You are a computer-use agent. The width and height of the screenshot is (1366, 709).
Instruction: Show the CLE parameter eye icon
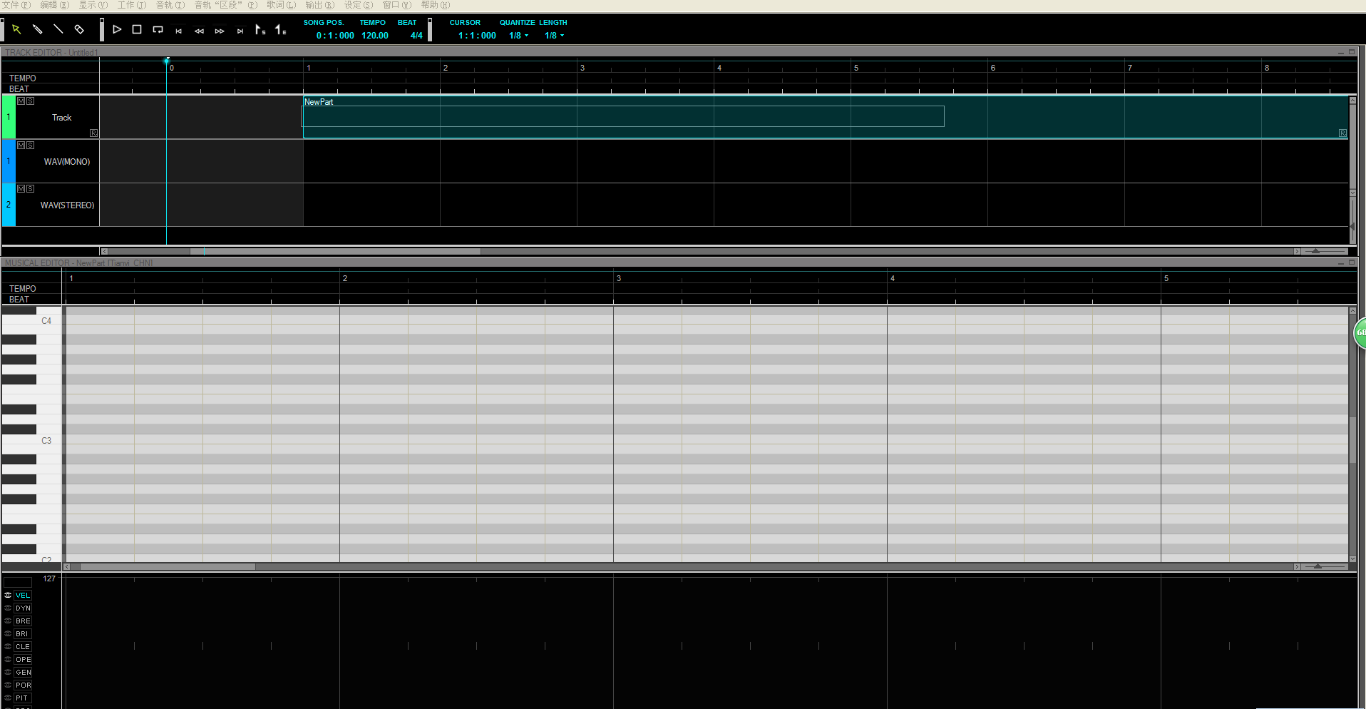tap(8, 647)
